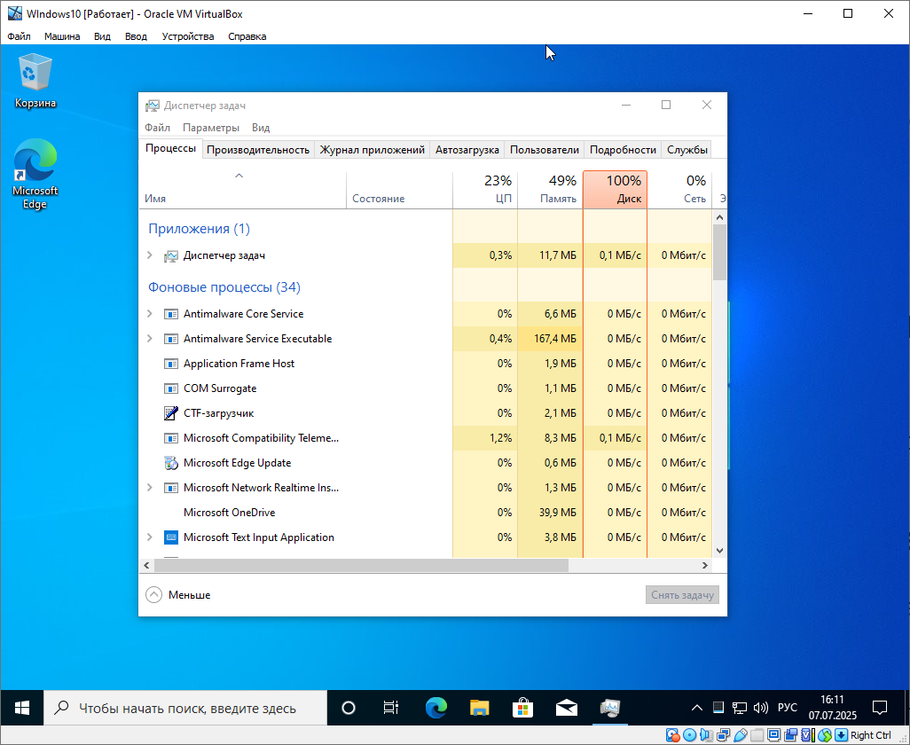The height and width of the screenshot is (745, 910).
Task: Click process list scroll-down arrow
Action: tap(719, 551)
